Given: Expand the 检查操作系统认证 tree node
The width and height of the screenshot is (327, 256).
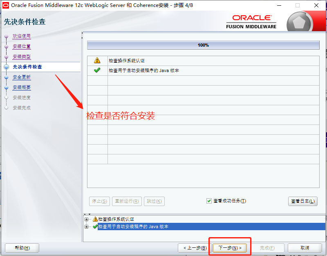Looking at the screenshot, I should pos(87,219).
